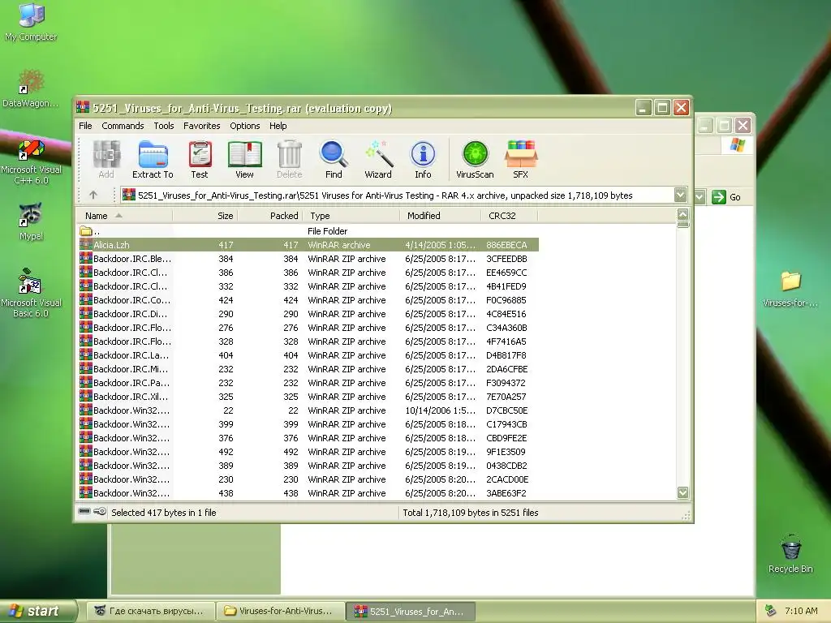Open the Tools menu
This screenshot has height=623, width=831.
click(164, 126)
